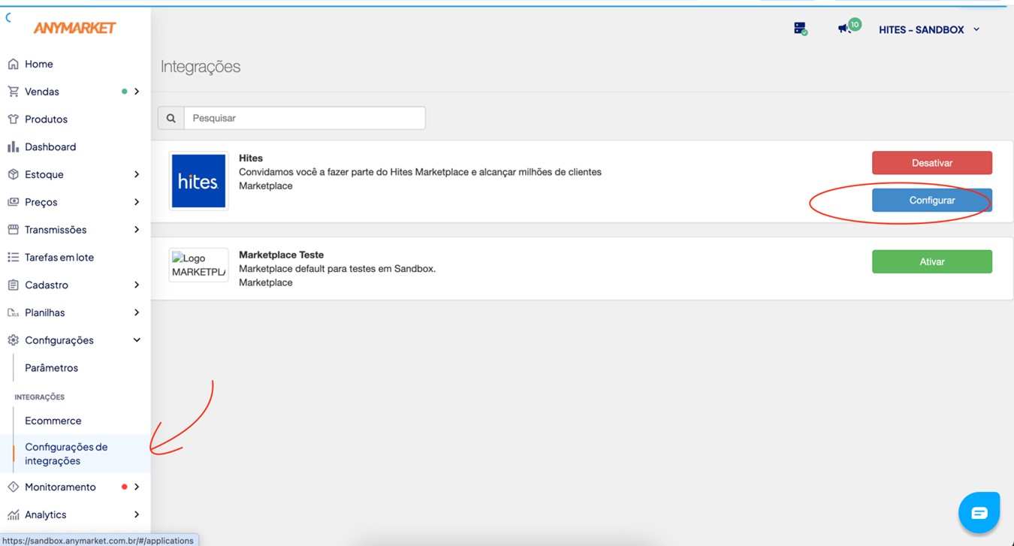Select Parâmetros under Configurações
This screenshot has height=546, width=1014.
point(51,368)
